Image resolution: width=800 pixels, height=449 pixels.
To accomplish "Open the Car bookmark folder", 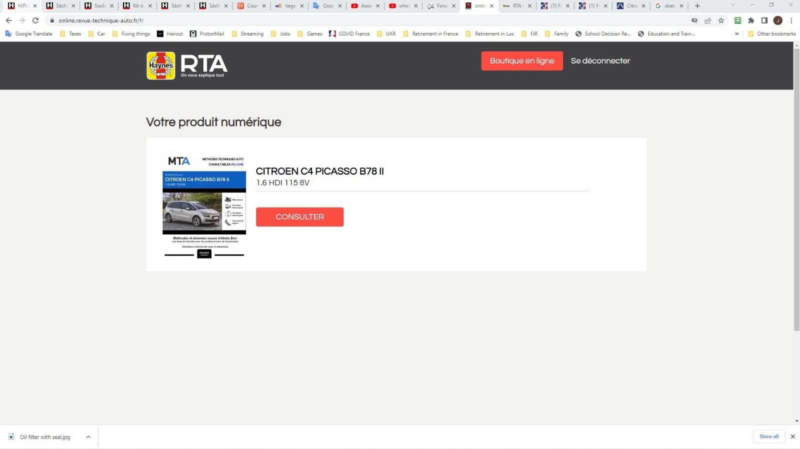I will click(96, 34).
